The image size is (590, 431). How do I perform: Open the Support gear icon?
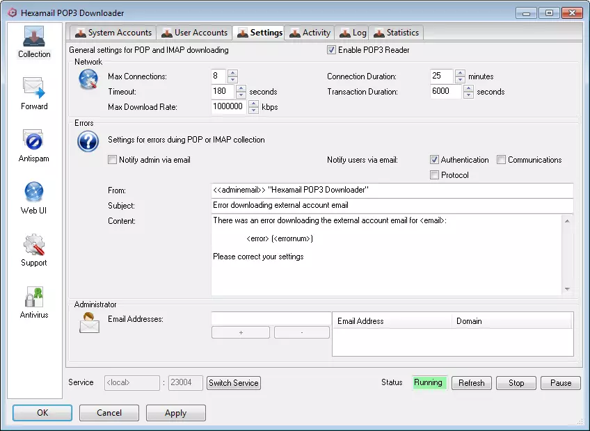(34, 245)
